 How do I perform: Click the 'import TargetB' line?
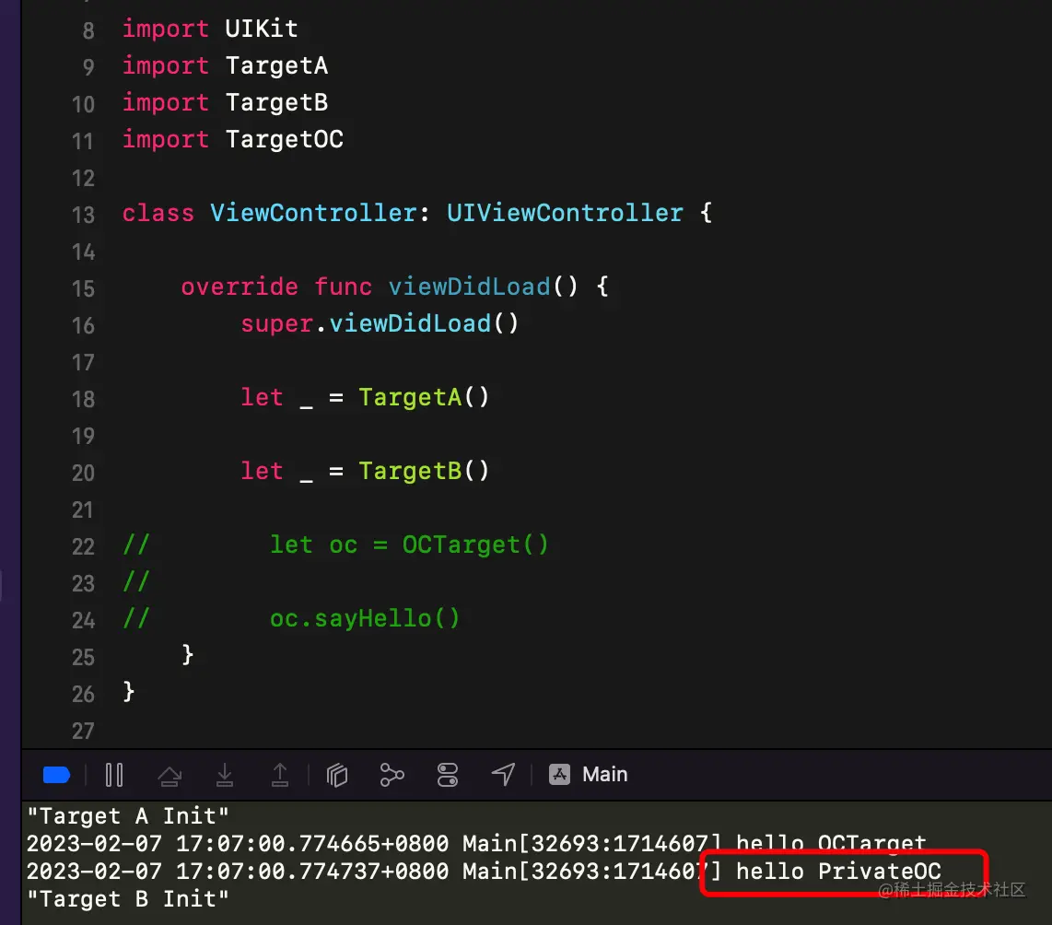[226, 102]
